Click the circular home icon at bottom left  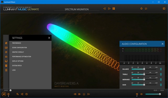4,94
